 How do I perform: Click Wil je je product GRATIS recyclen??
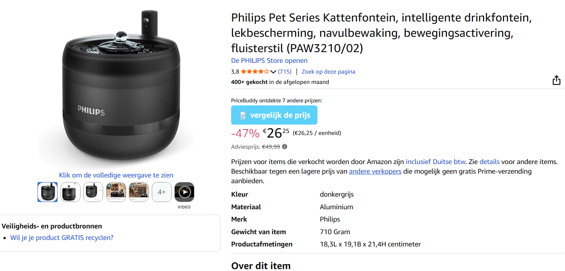[61, 238]
